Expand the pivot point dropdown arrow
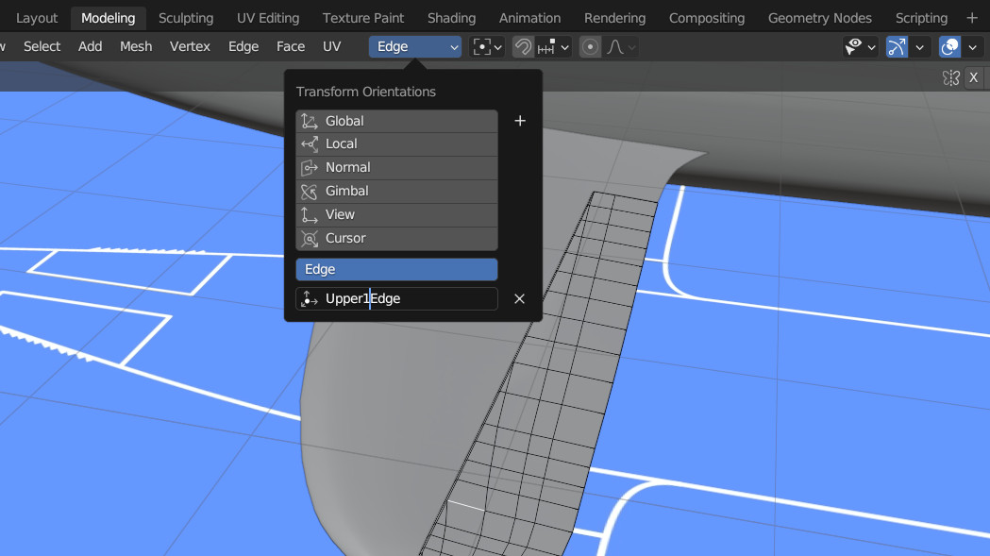The image size is (990, 556). pyautogui.click(x=498, y=47)
